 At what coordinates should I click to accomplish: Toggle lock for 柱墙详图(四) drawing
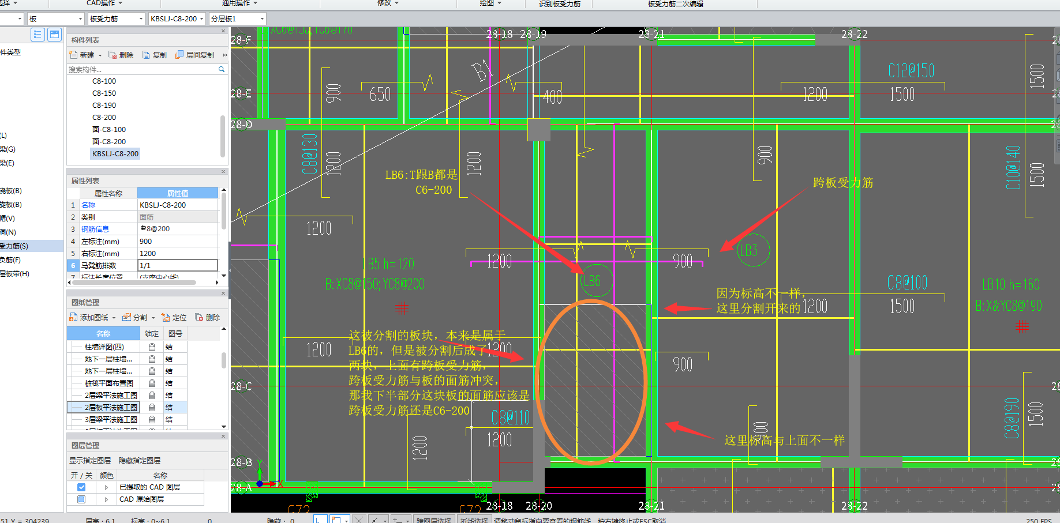[152, 347]
